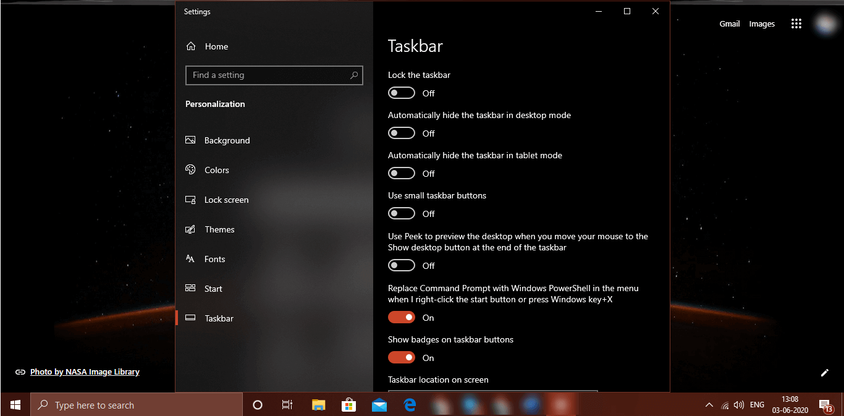The height and width of the screenshot is (416, 844).
Task: Enable Lock the taskbar
Action: 401,93
